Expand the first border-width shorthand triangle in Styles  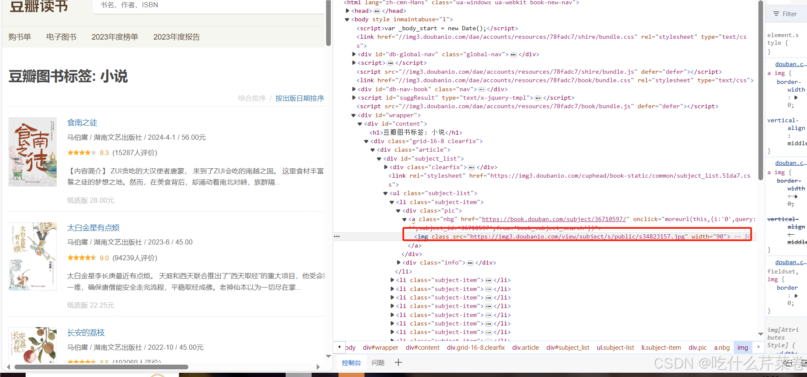coord(796,98)
